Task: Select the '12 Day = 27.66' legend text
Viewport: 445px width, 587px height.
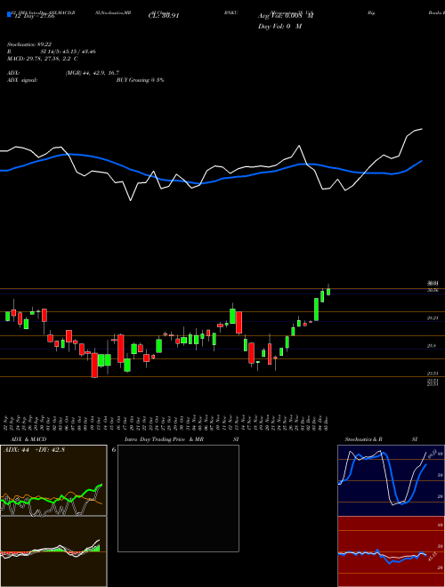Action: point(35,16)
